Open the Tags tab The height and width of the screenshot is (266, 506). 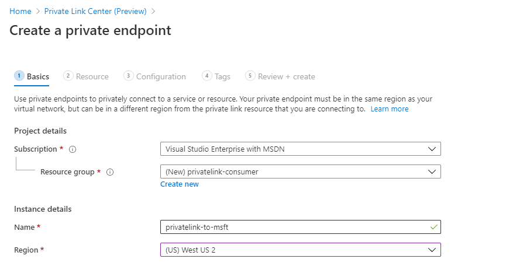pyautogui.click(x=222, y=76)
